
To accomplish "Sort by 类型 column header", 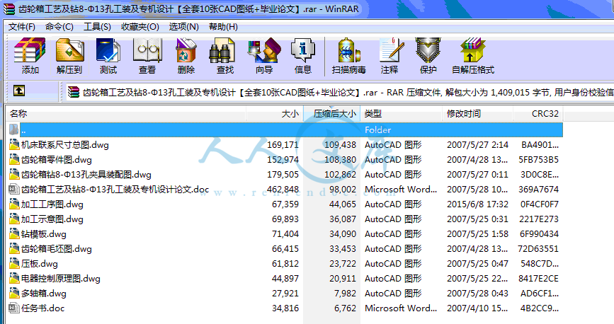I will [x=402, y=113].
